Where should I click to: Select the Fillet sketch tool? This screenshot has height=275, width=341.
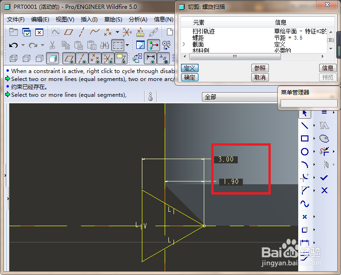304,178
